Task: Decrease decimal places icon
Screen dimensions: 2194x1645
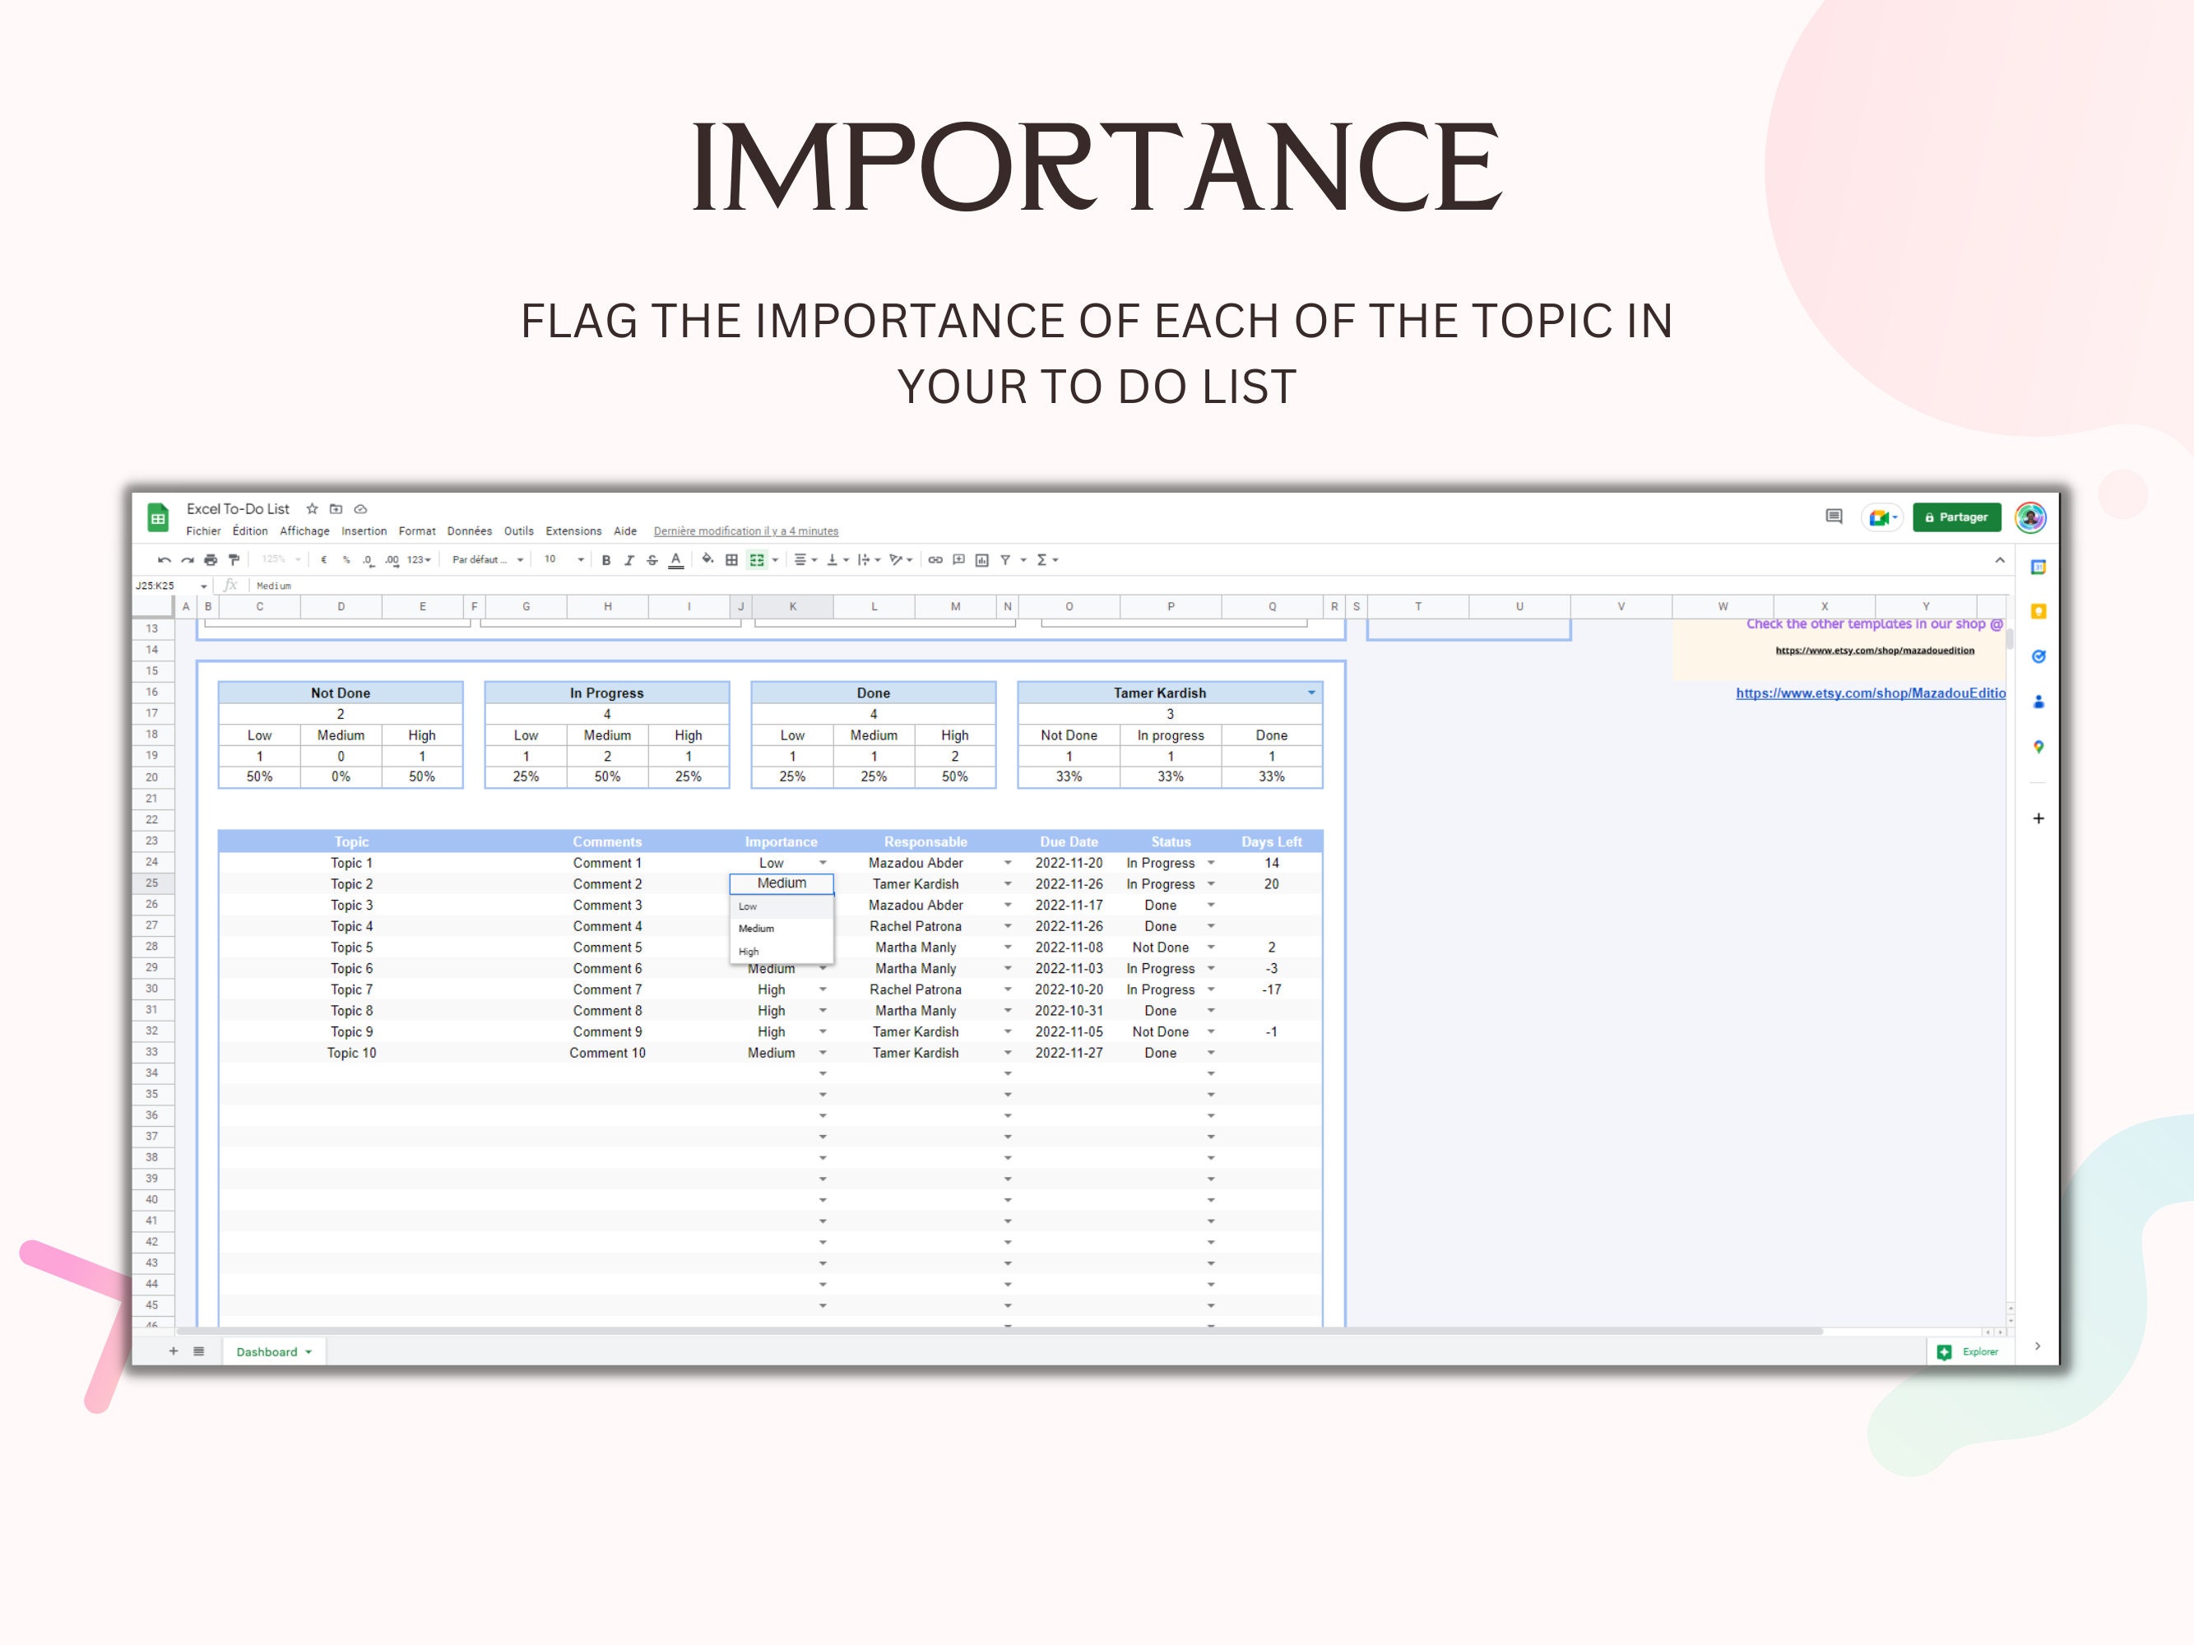Action: [368, 560]
